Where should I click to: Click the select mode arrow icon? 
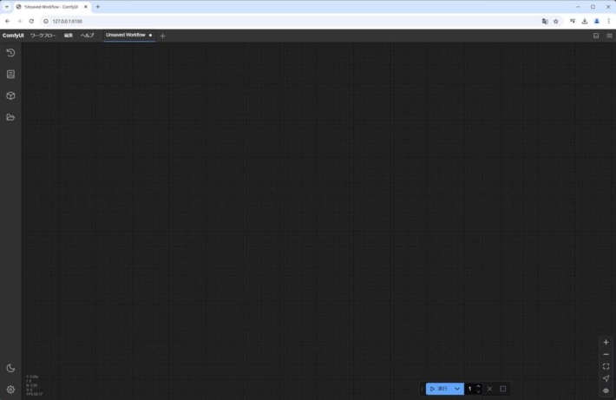pos(606,378)
